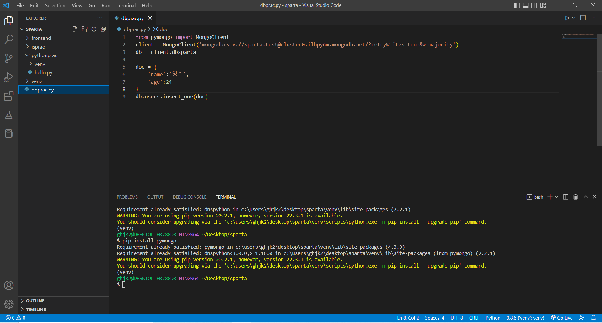Viewport: 602px width, 323px height.
Task: Expand the TIMELINE section
Action: (x=64, y=310)
